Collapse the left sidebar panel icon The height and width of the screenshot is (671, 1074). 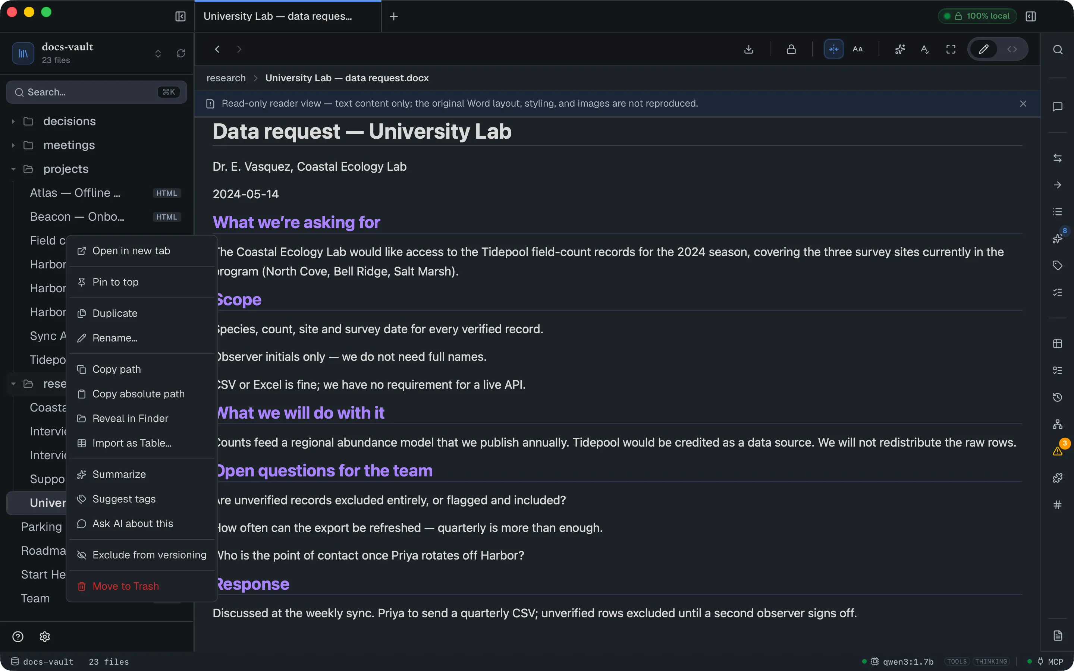[180, 16]
